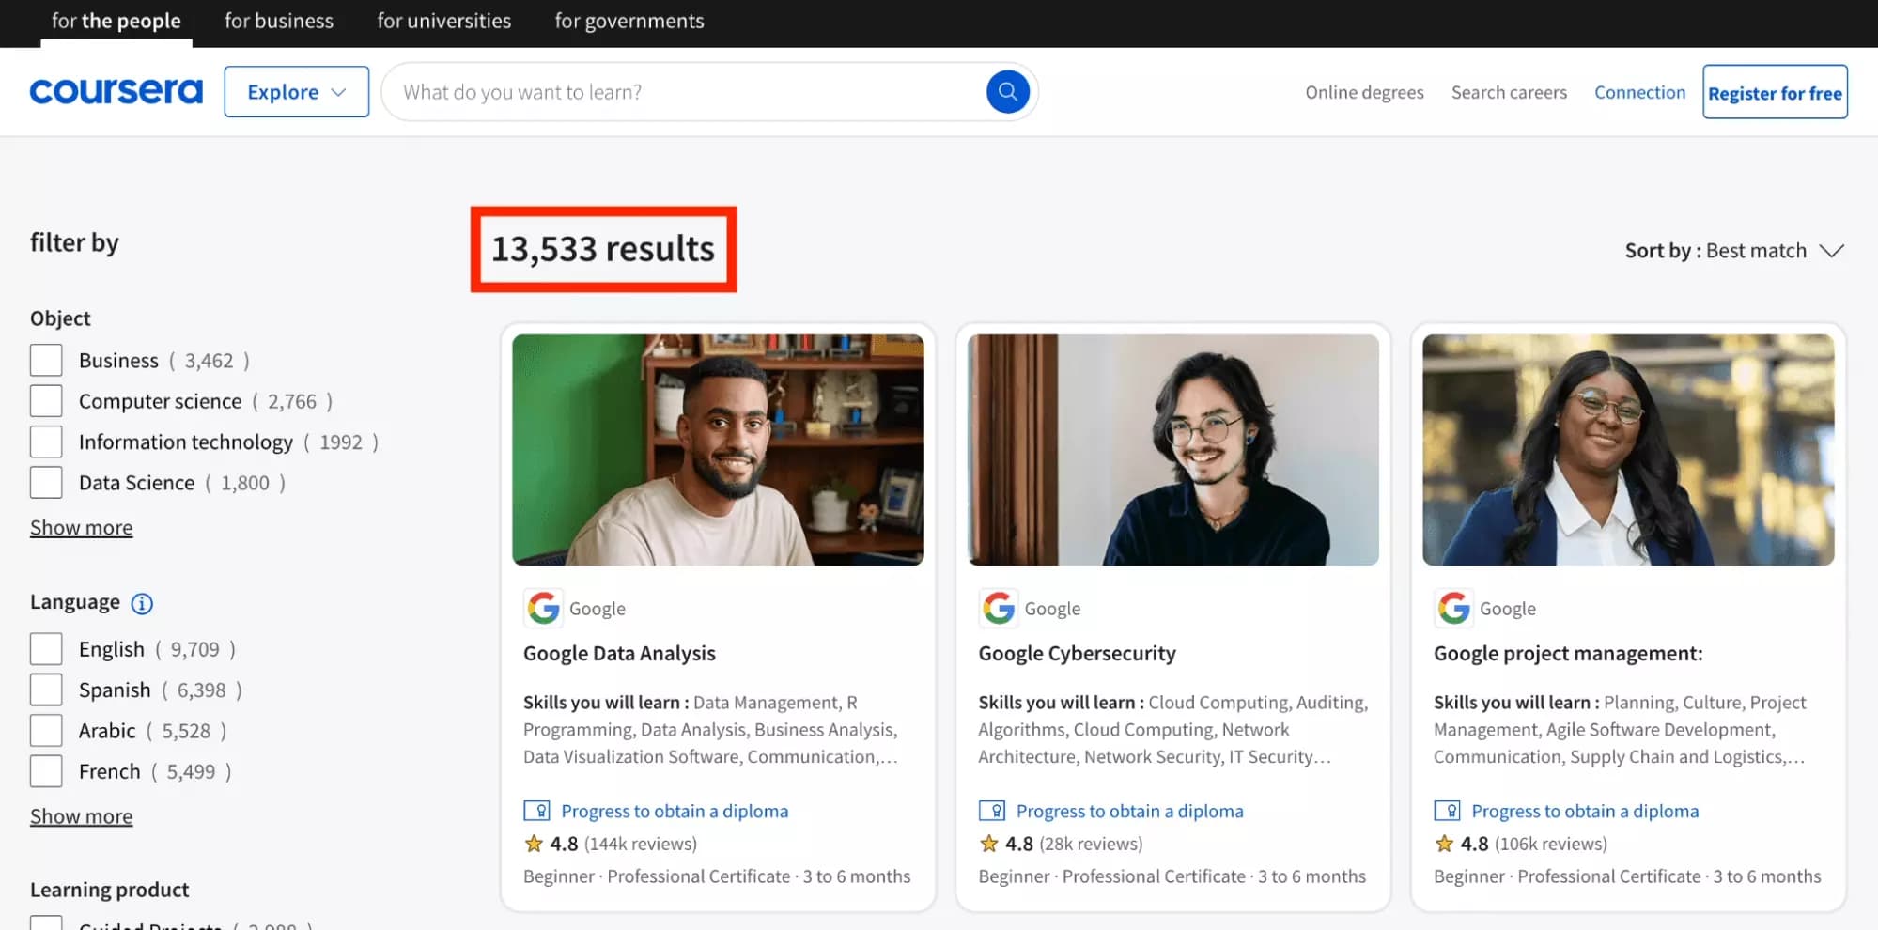
Task: Expand Show more under Object filters
Action: 82,528
